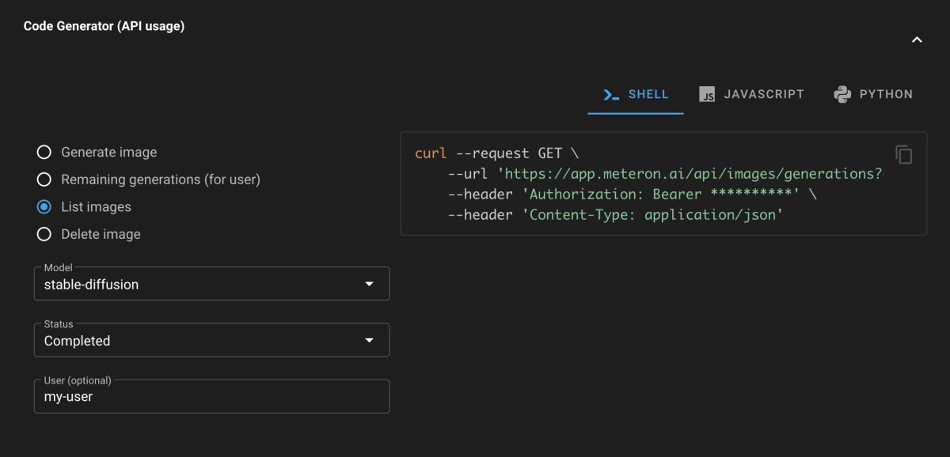Pick the Delete image option
Viewport: 950px width, 457px height.
pos(44,234)
